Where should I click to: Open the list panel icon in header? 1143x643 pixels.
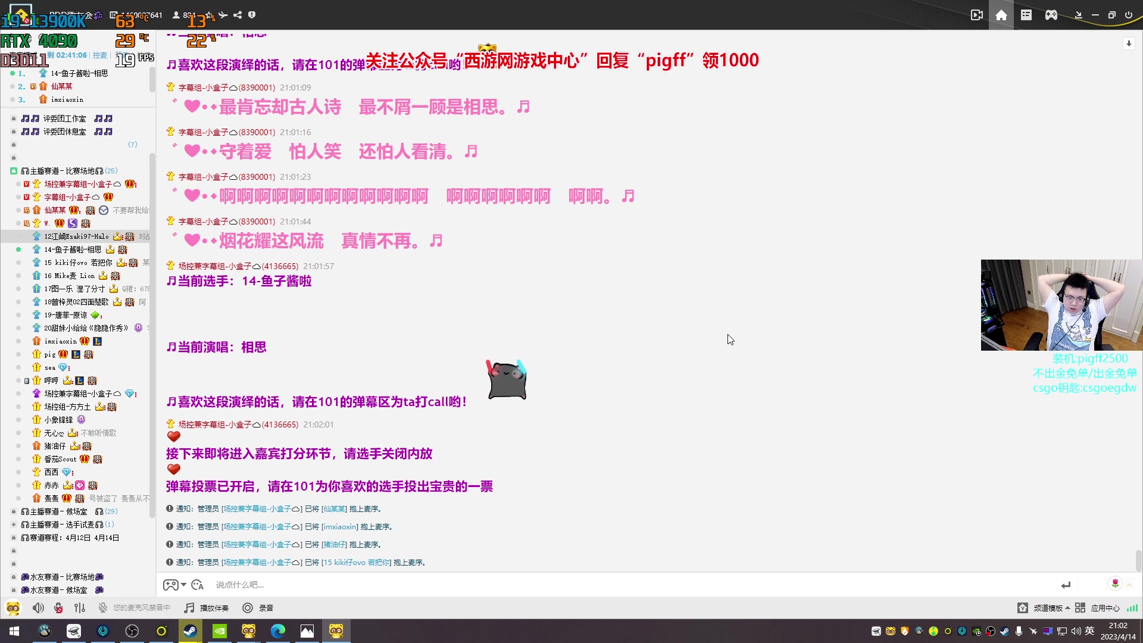click(x=1026, y=15)
